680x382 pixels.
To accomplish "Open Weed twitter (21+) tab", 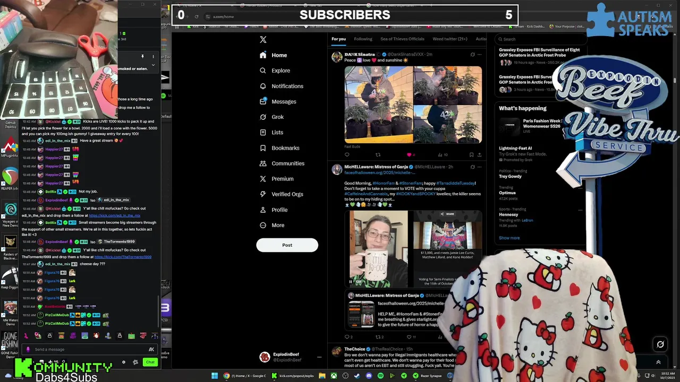I will pyautogui.click(x=450, y=39).
